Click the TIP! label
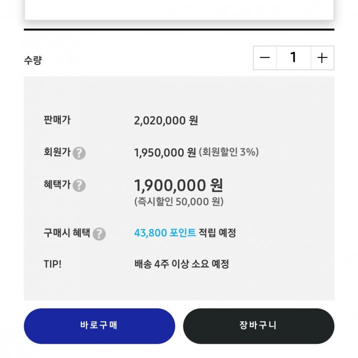 coord(53,264)
